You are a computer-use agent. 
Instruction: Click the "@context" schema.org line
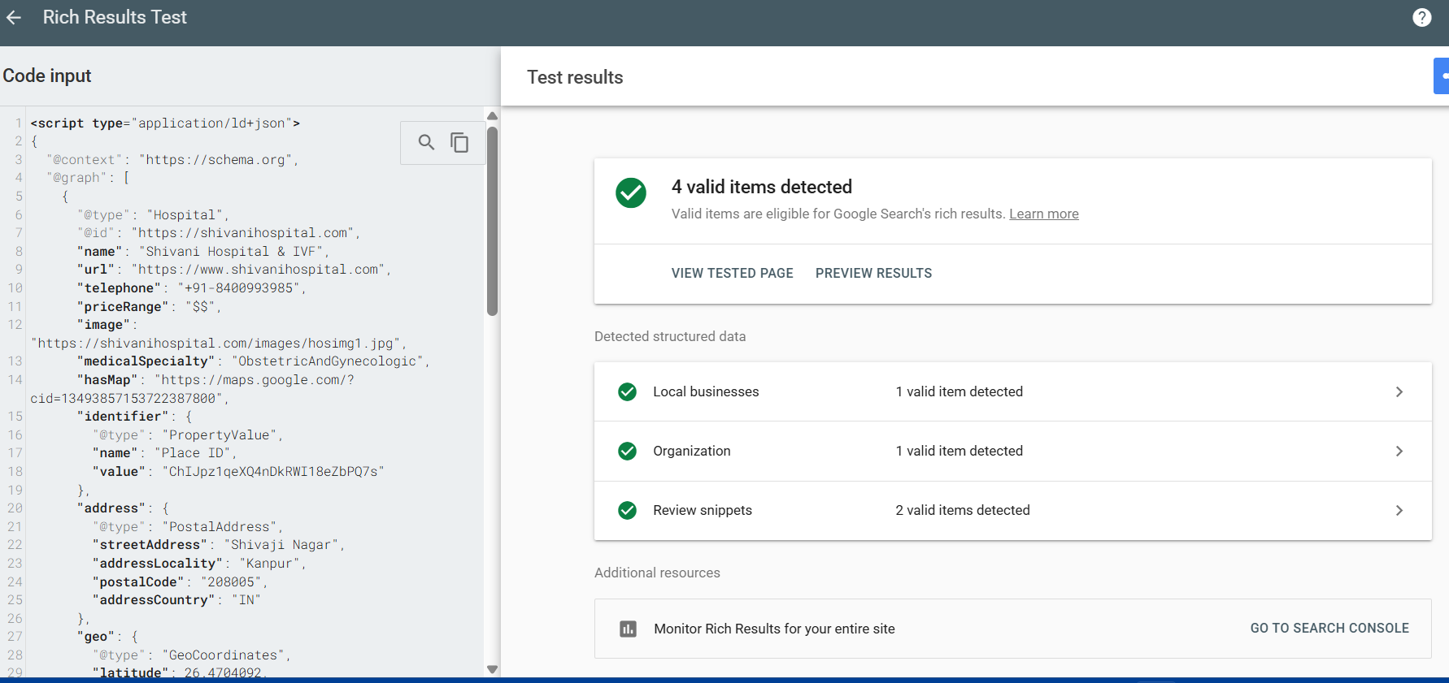point(172,160)
